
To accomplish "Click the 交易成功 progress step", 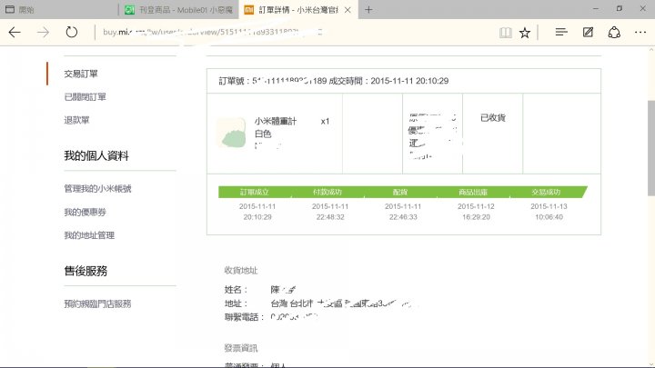I will tap(546, 192).
